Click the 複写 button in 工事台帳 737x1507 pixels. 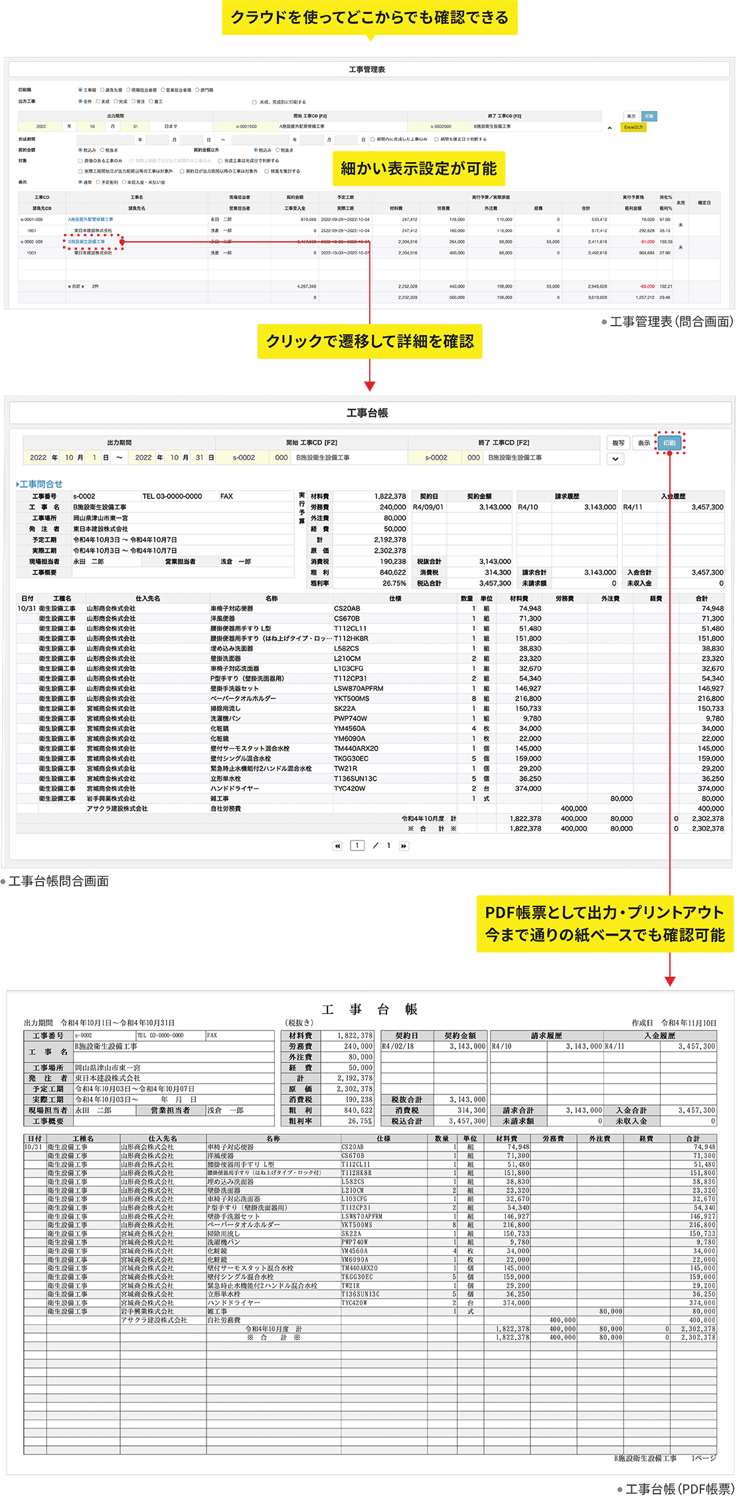coord(618,443)
